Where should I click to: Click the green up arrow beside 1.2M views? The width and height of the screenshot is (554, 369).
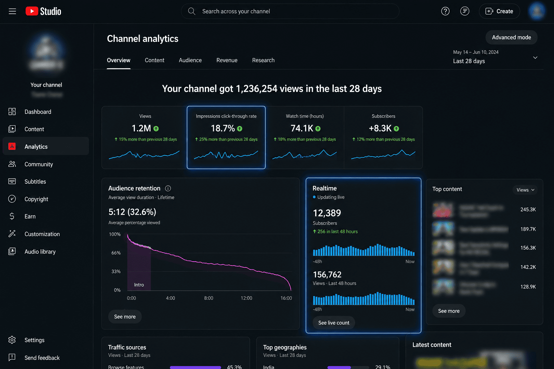[x=156, y=129]
